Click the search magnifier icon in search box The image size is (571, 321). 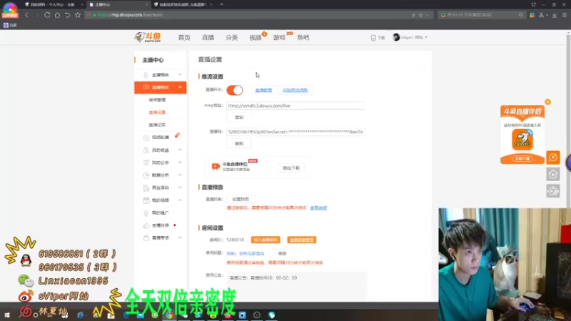point(521,15)
